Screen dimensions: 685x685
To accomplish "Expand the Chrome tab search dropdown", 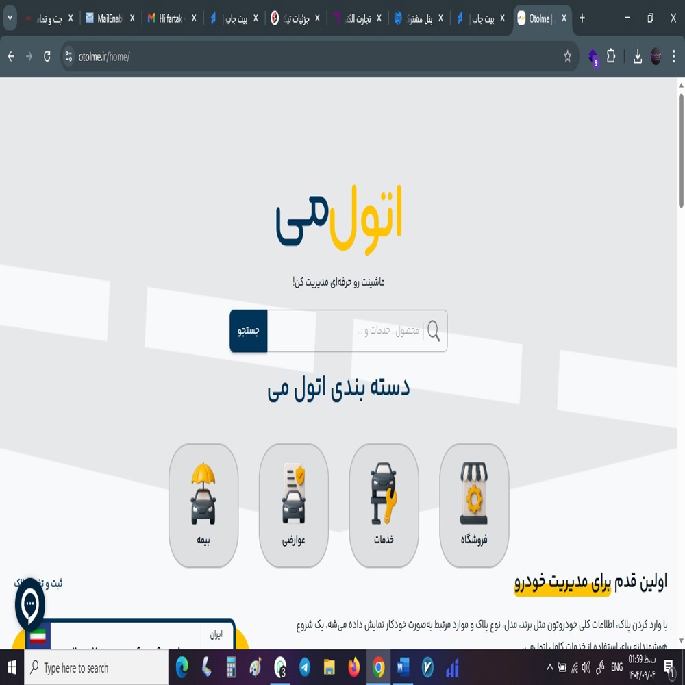I will click(x=10, y=18).
